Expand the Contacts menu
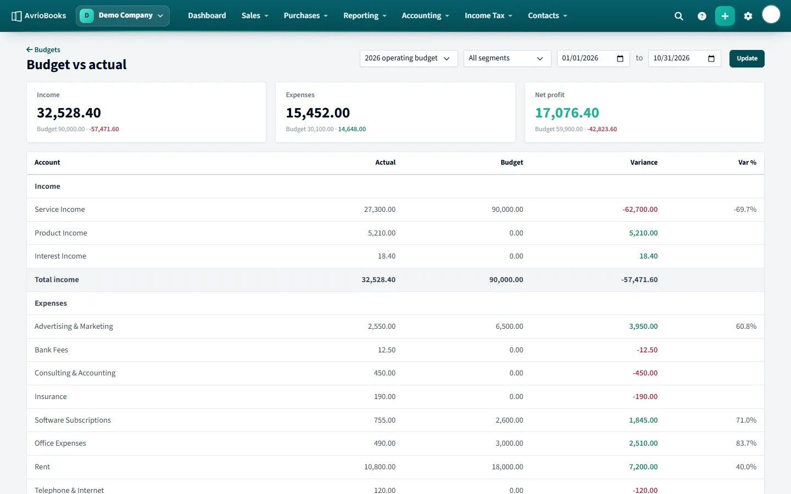791x494 pixels. pyautogui.click(x=548, y=16)
